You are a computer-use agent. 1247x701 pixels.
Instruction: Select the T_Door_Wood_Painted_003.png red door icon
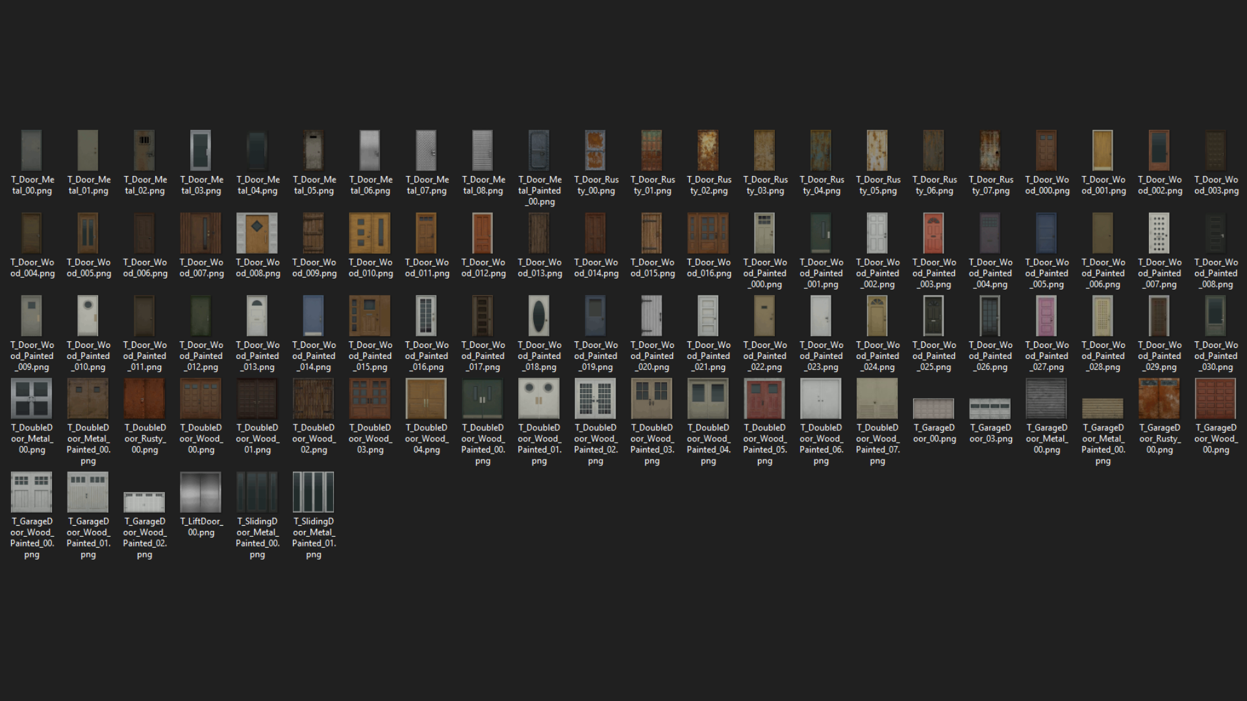pos(933,233)
